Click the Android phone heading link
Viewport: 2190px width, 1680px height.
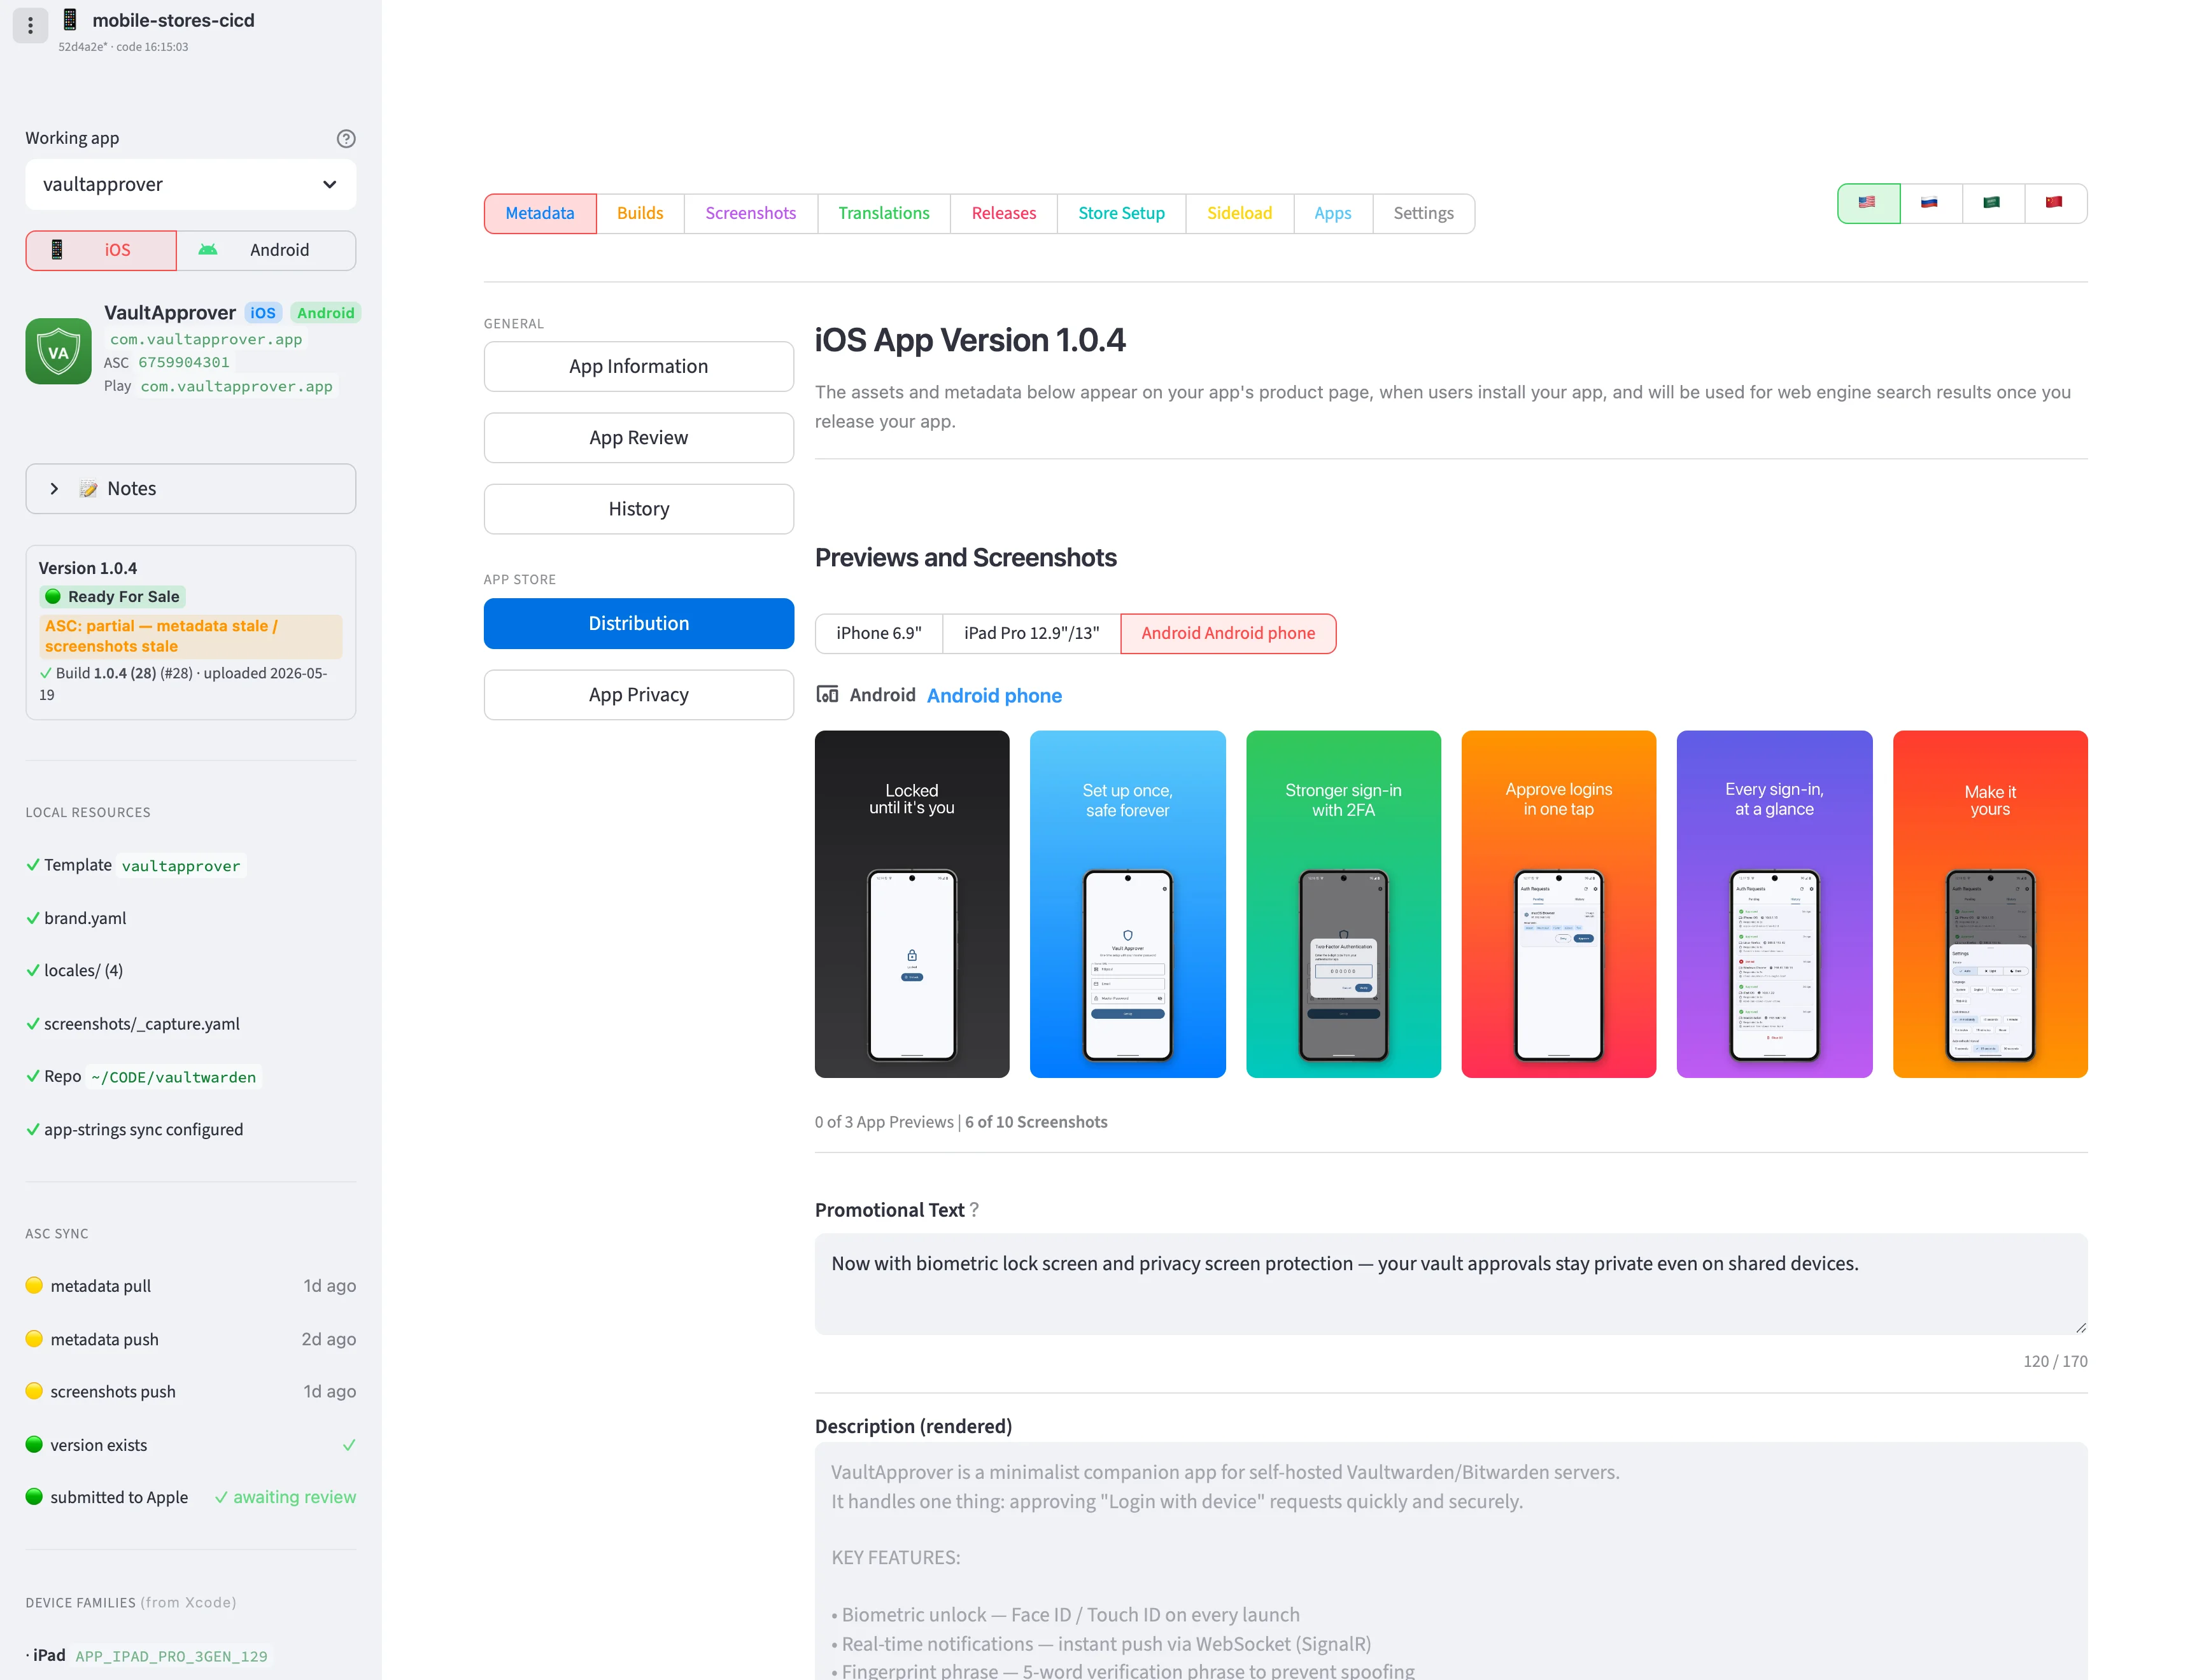click(993, 695)
